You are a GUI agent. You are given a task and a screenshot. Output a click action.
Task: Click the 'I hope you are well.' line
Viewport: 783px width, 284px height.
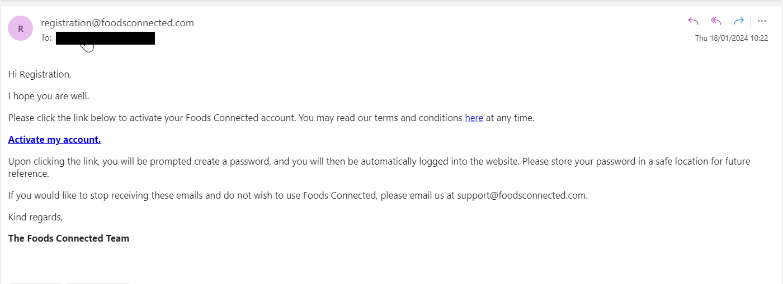coord(49,97)
